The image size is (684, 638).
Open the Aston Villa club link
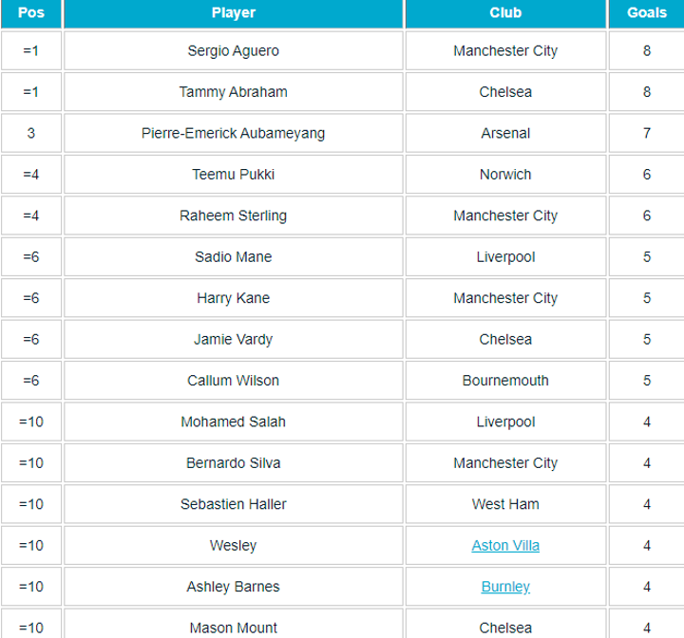[x=505, y=546]
